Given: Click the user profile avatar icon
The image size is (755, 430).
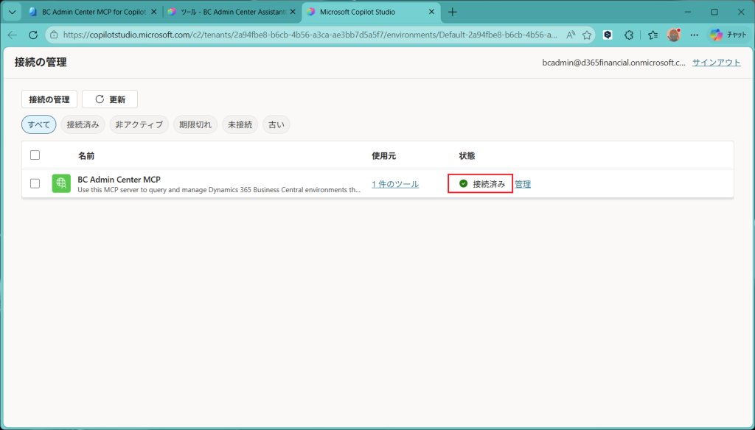Looking at the screenshot, I should pyautogui.click(x=673, y=35).
